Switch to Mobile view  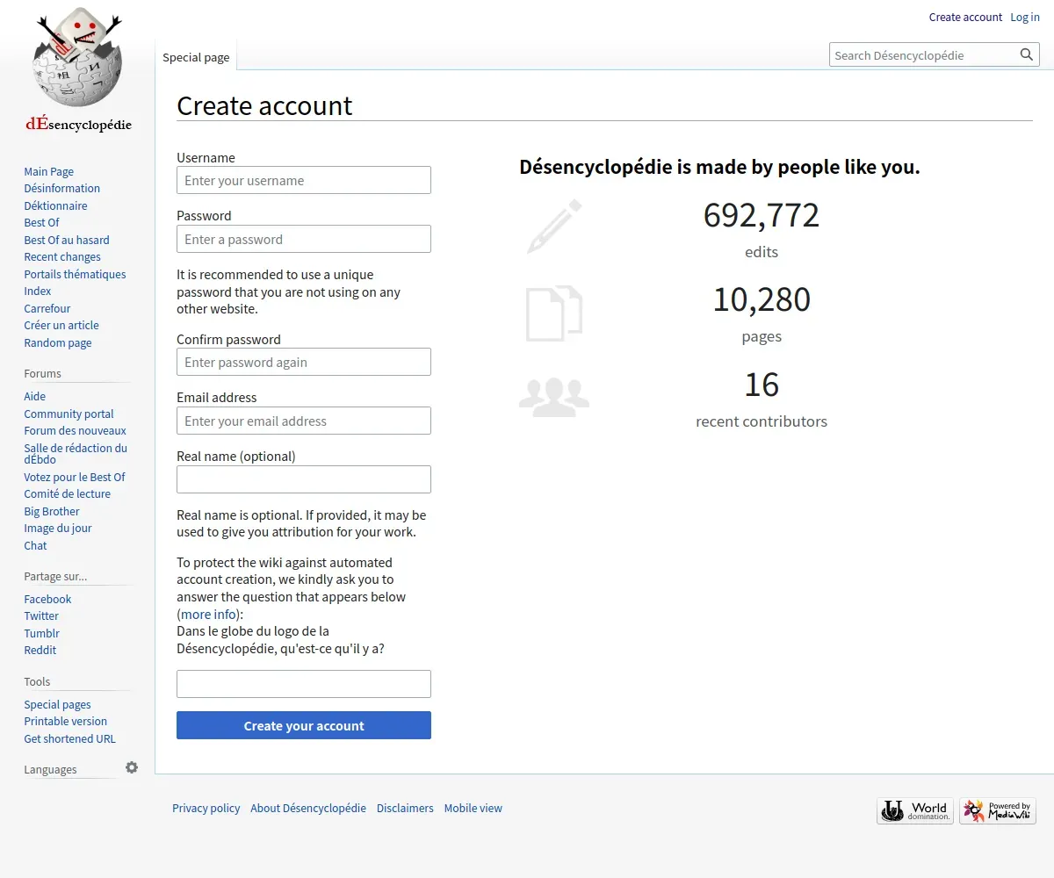(473, 808)
